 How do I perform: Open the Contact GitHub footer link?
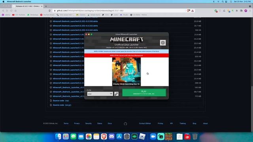coord(145,123)
